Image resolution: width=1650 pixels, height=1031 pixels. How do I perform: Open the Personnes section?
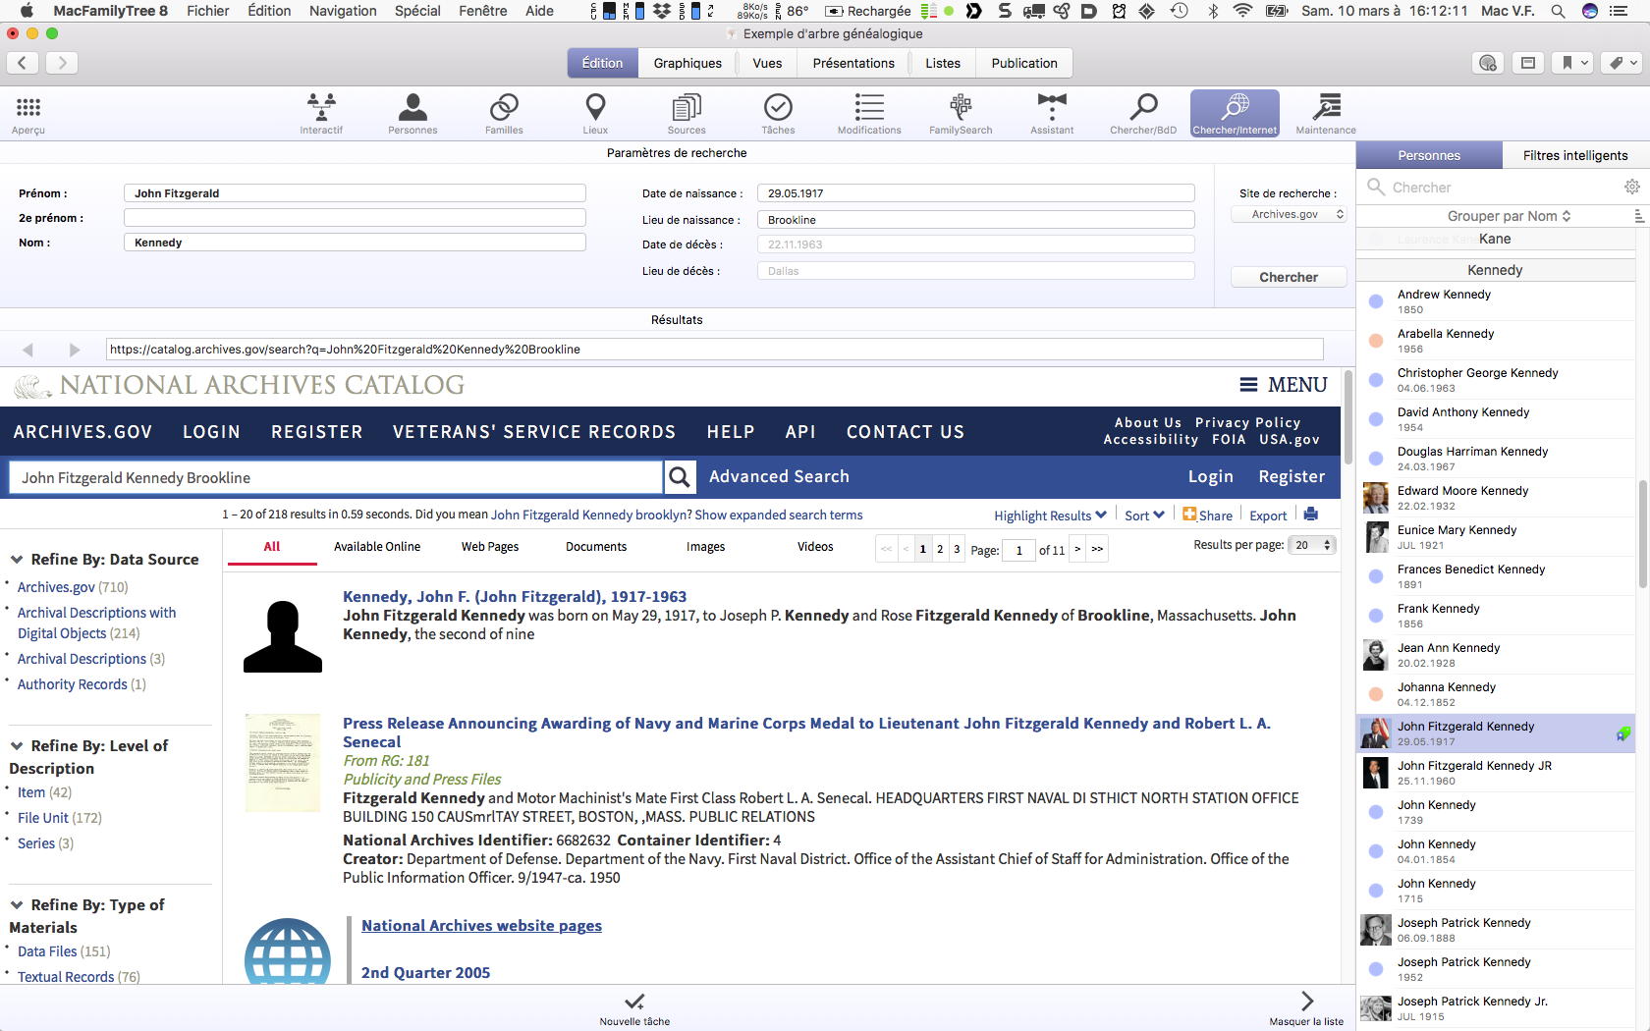click(x=412, y=114)
